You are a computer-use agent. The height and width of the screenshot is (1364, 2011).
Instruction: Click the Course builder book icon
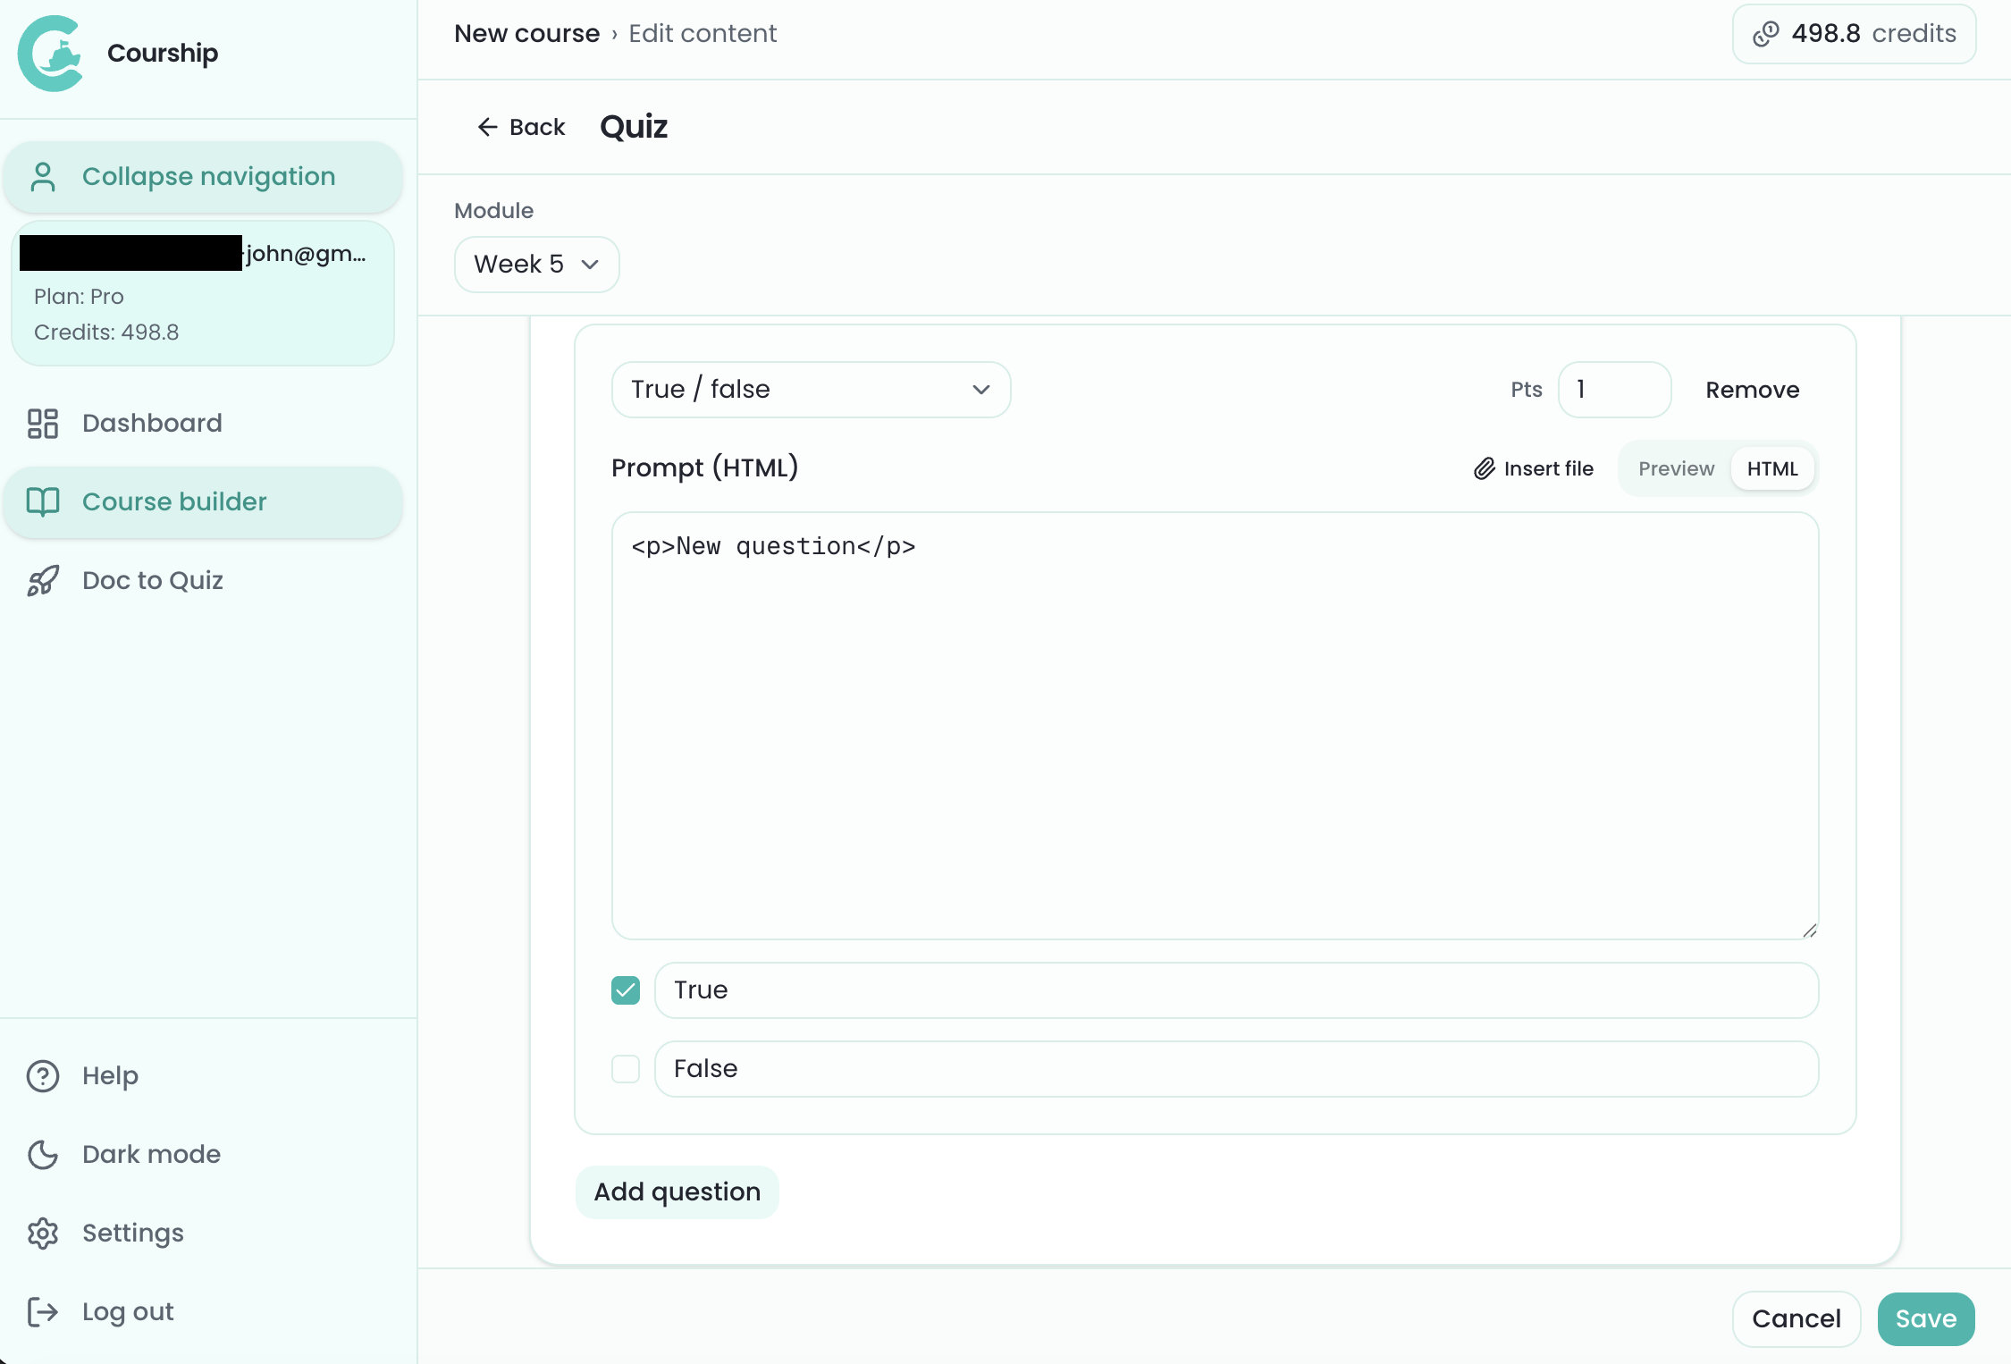point(43,502)
